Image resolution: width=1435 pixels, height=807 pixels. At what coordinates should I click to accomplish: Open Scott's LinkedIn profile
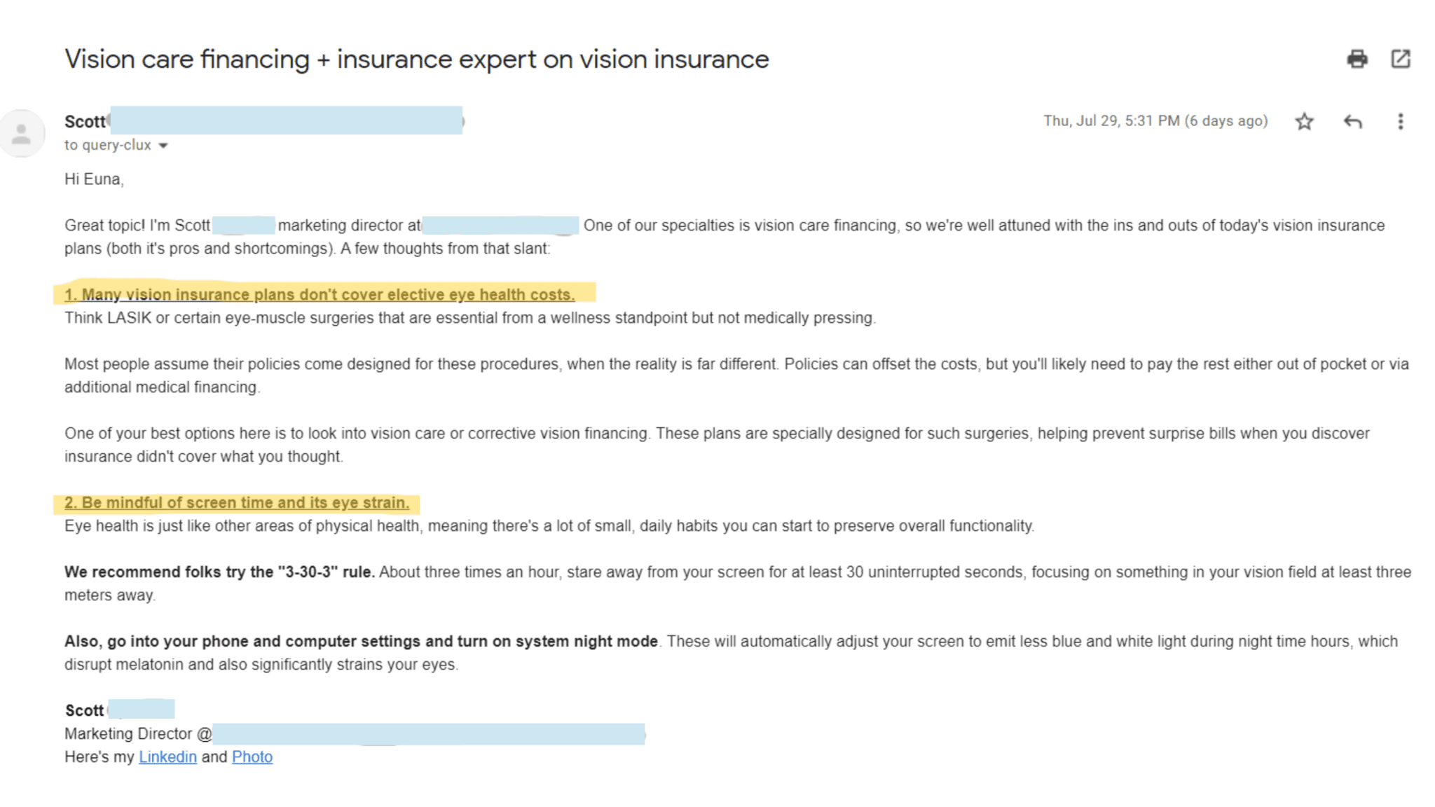click(x=167, y=757)
